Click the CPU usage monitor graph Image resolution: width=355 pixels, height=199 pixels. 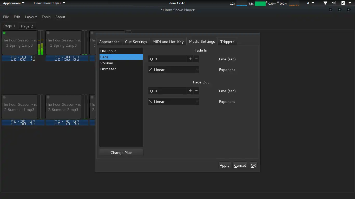click(x=242, y=3)
